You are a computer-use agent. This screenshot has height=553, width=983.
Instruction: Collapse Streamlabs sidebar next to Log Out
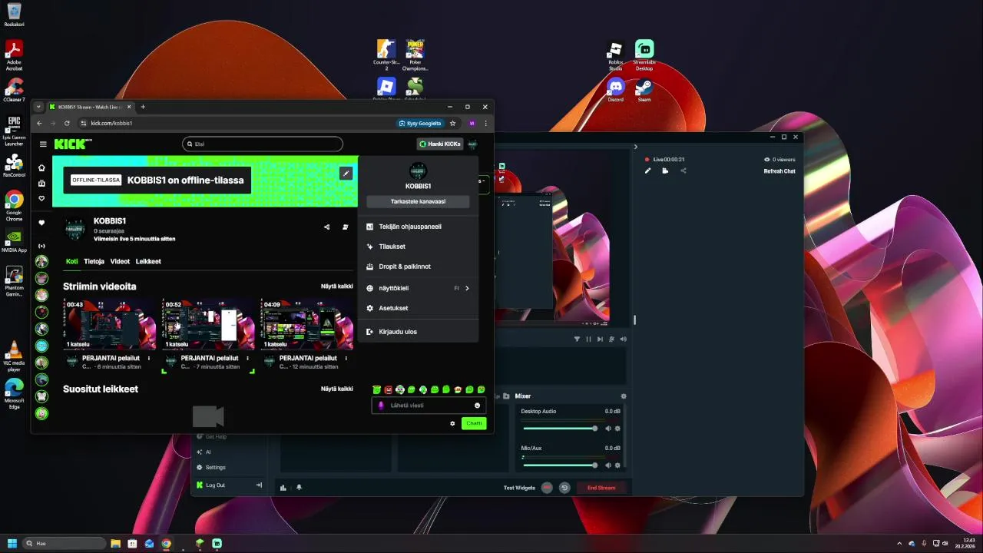259,485
